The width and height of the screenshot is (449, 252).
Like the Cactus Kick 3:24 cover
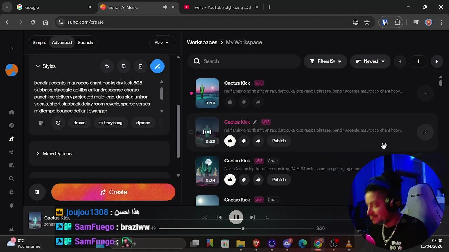(230, 180)
